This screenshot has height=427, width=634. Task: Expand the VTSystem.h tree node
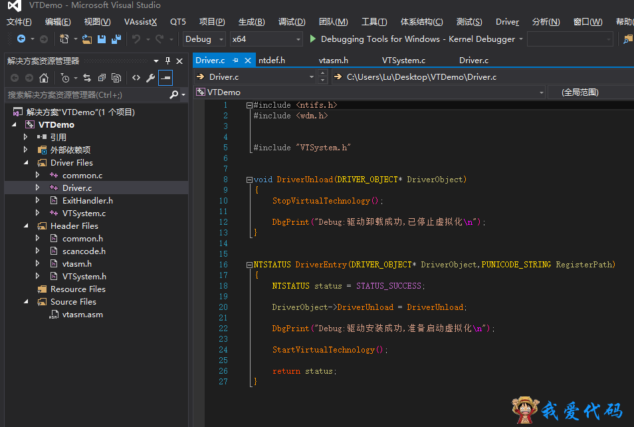click(x=38, y=277)
